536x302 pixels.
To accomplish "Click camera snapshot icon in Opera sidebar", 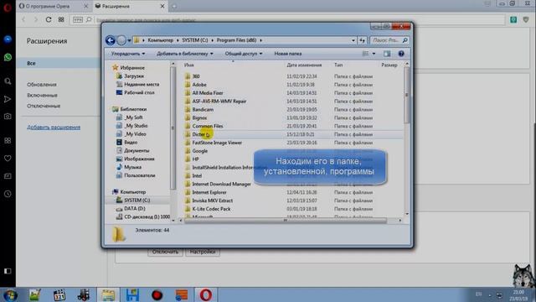I will [x=8, y=117].
